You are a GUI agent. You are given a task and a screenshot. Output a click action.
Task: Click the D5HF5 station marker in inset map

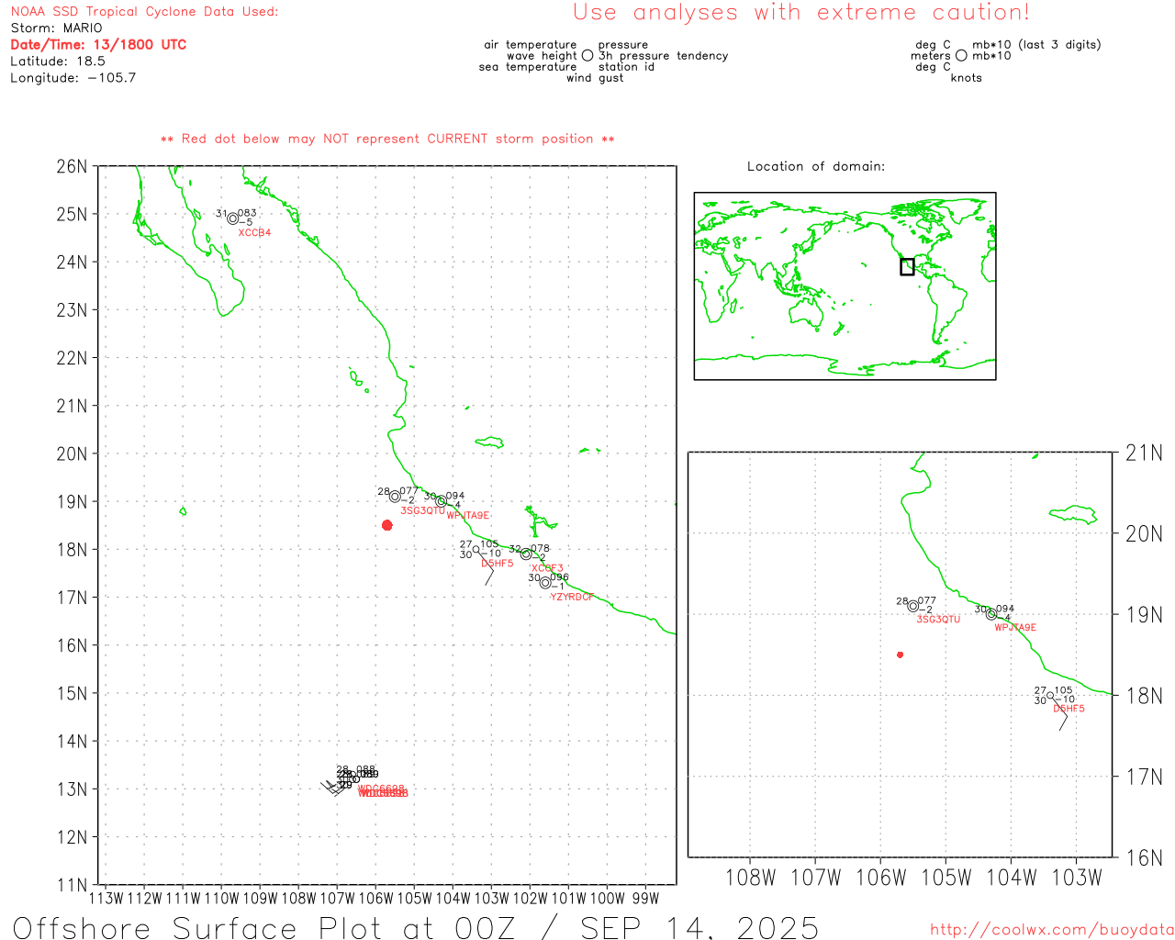tap(1050, 695)
